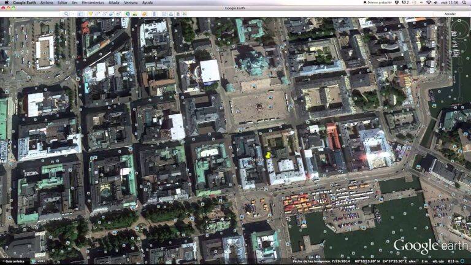
Task: Open the Herramientas menu
Action: [x=93, y=2]
